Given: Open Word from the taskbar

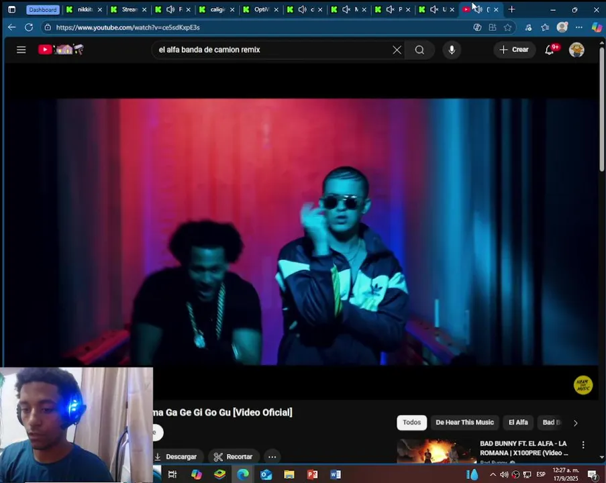Looking at the screenshot, I should coord(336,474).
